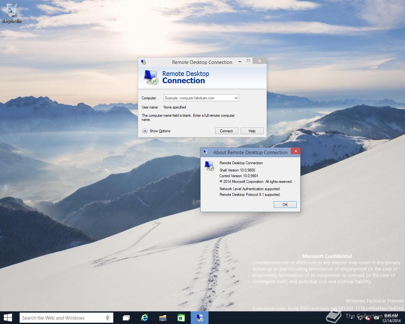Image resolution: width=405 pixels, height=324 pixels.
Task: Click the microphone icon in search box
Action: pos(108,318)
